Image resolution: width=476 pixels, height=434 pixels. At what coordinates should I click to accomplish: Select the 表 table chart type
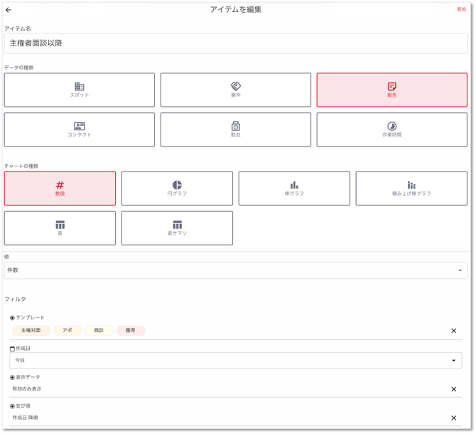[60, 228]
